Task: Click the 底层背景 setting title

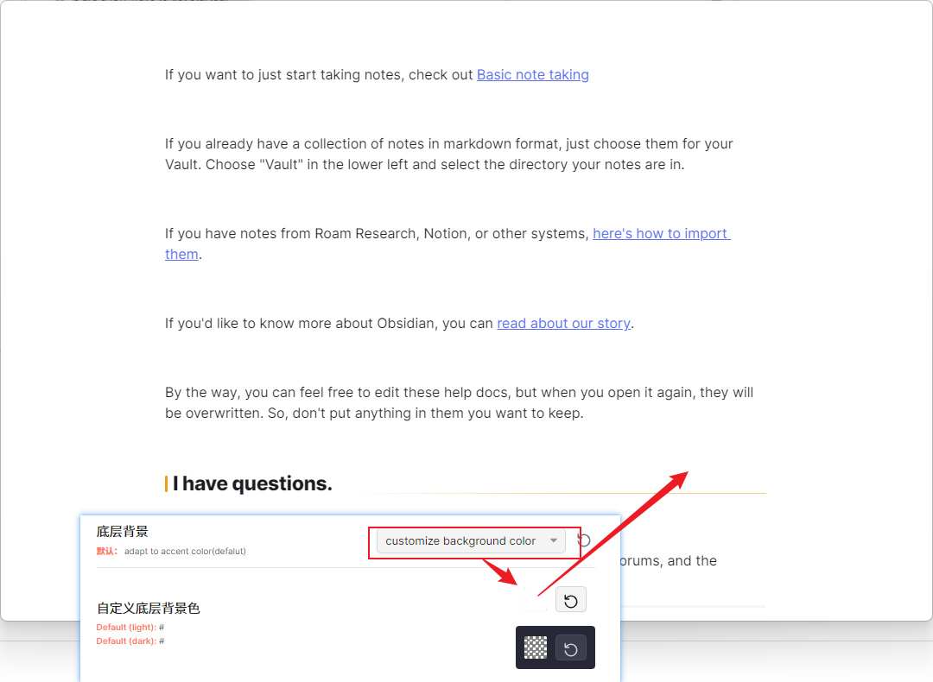Action: (122, 531)
